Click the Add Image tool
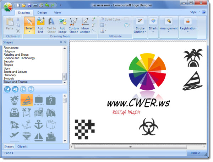Image resolution: width=213 pixels, height=162 pixels. click(62, 25)
